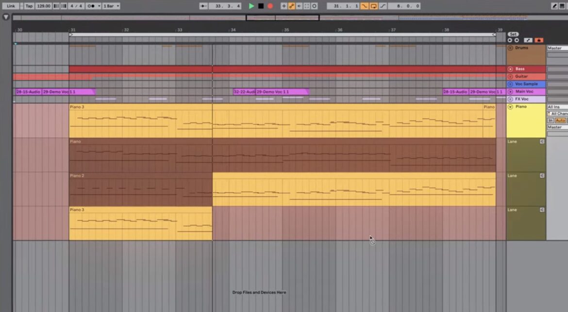Image resolution: width=568 pixels, height=312 pixels.
Task: Arm the Guitar track activator
Action: tap(510, 76)
